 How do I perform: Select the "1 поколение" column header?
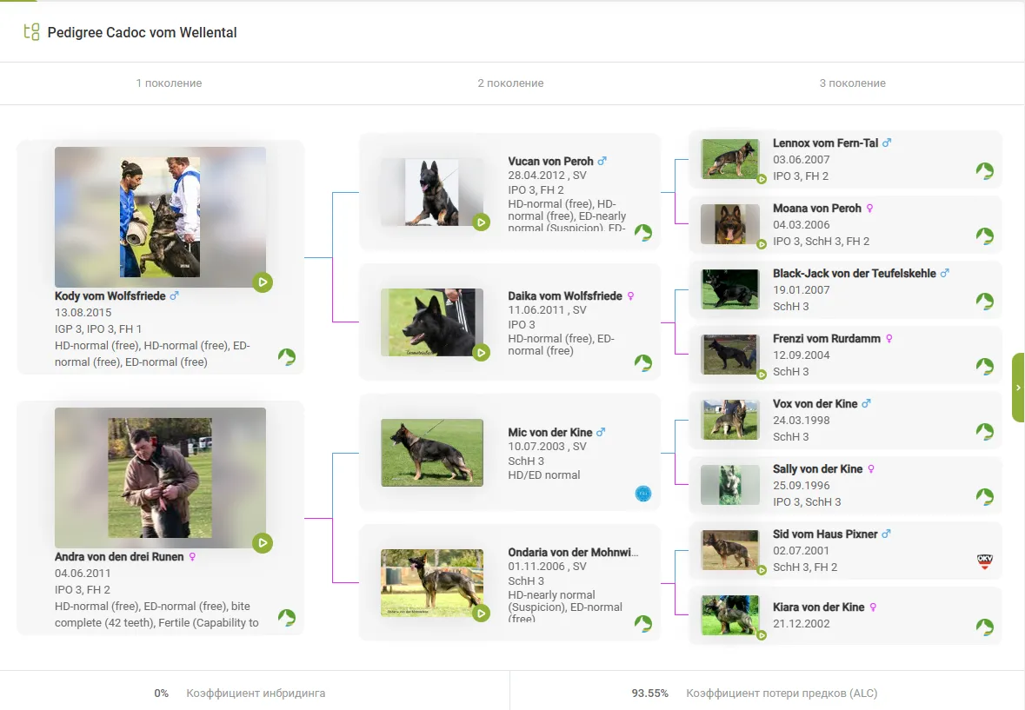tap(169, 83)
